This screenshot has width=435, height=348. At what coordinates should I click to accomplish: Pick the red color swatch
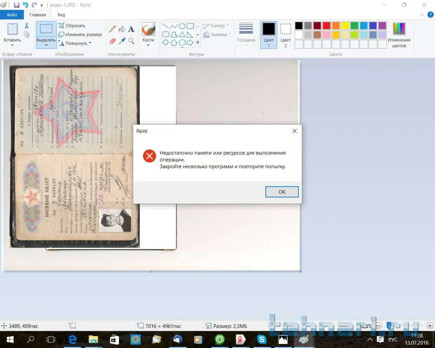tap(327, 26)
